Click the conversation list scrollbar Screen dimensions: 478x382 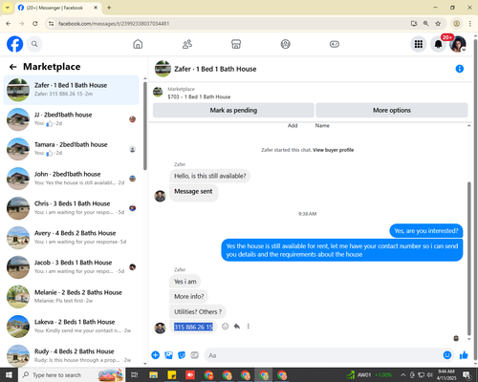145,126
